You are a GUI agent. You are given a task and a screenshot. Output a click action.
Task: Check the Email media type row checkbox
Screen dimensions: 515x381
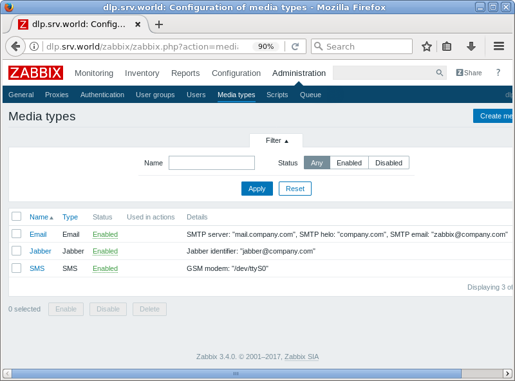click(x=17, y=234)
